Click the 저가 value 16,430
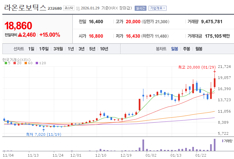This screenshot has width=234, height=159. (133, 36)
